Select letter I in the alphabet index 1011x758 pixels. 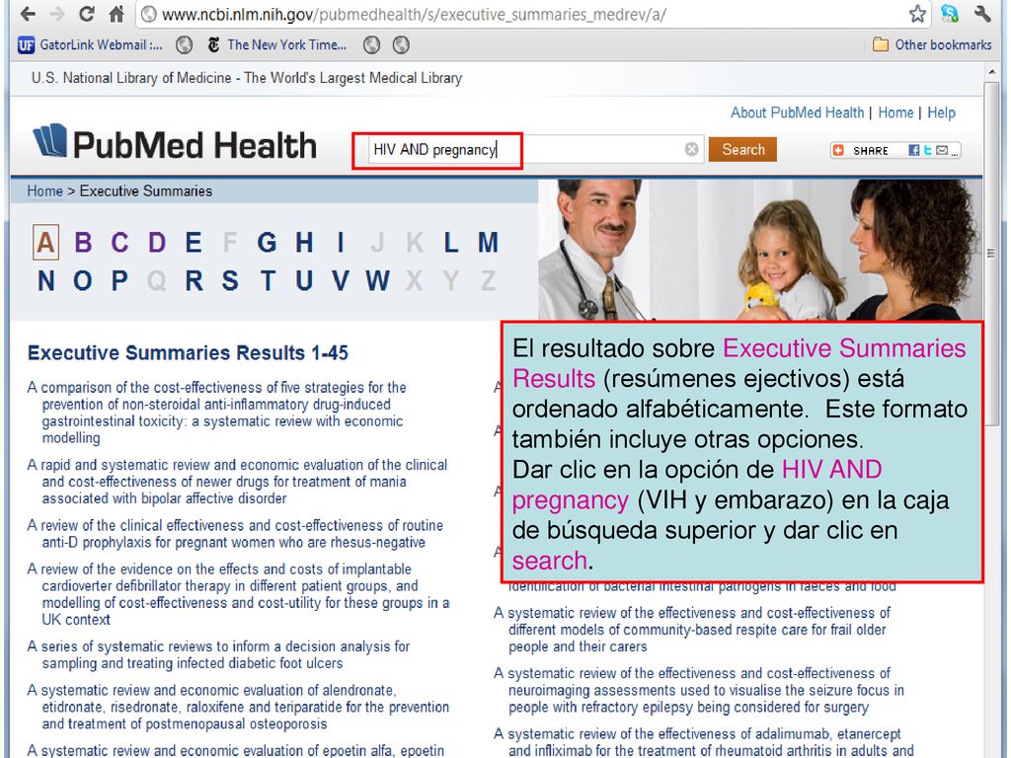[341, 243]
